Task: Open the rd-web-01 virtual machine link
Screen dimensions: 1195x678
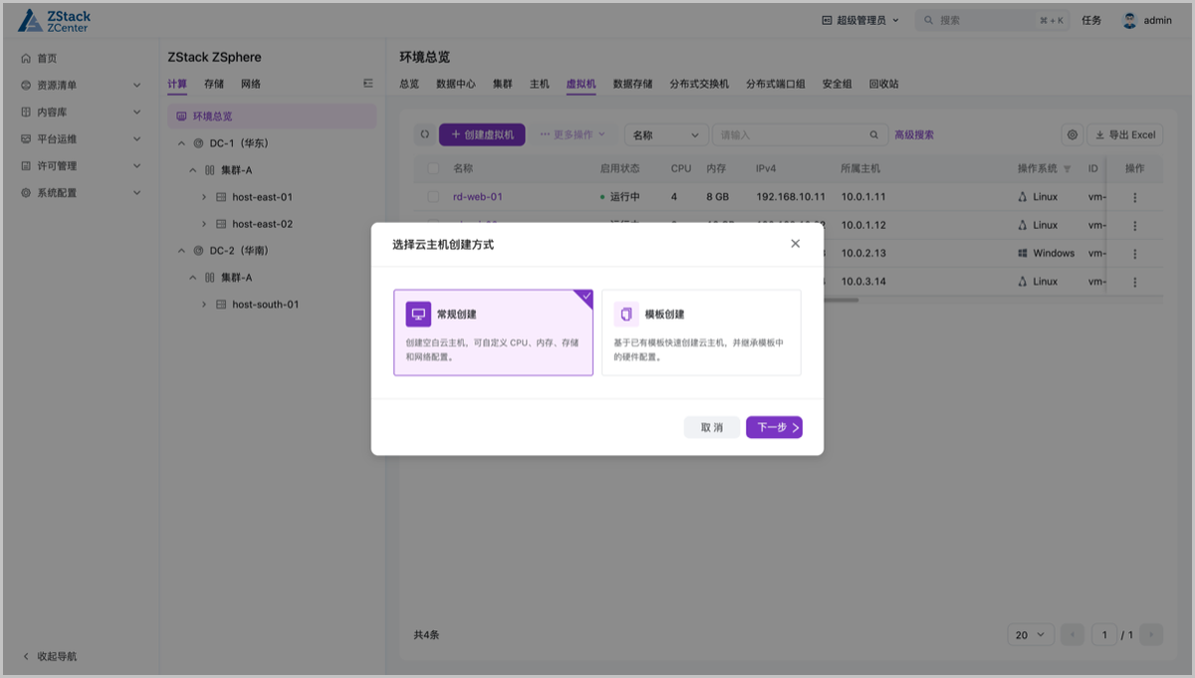Action: 478,197
